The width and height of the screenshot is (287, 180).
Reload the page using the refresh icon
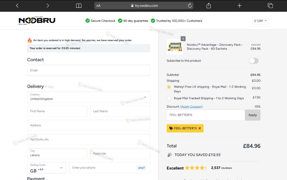[x=190, y=5]
